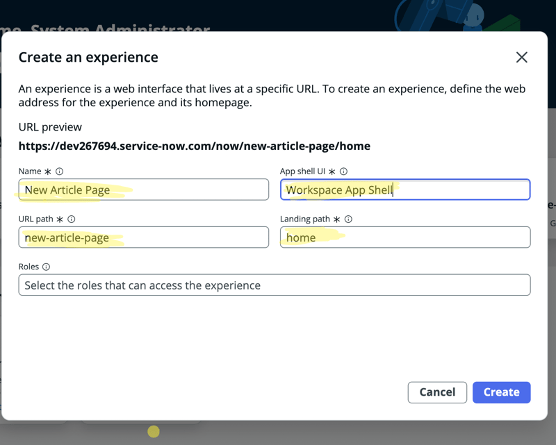Screen dimensions: 556x445
Task: Click the info icon next to Landing path
Action: (x=347, y=219)
